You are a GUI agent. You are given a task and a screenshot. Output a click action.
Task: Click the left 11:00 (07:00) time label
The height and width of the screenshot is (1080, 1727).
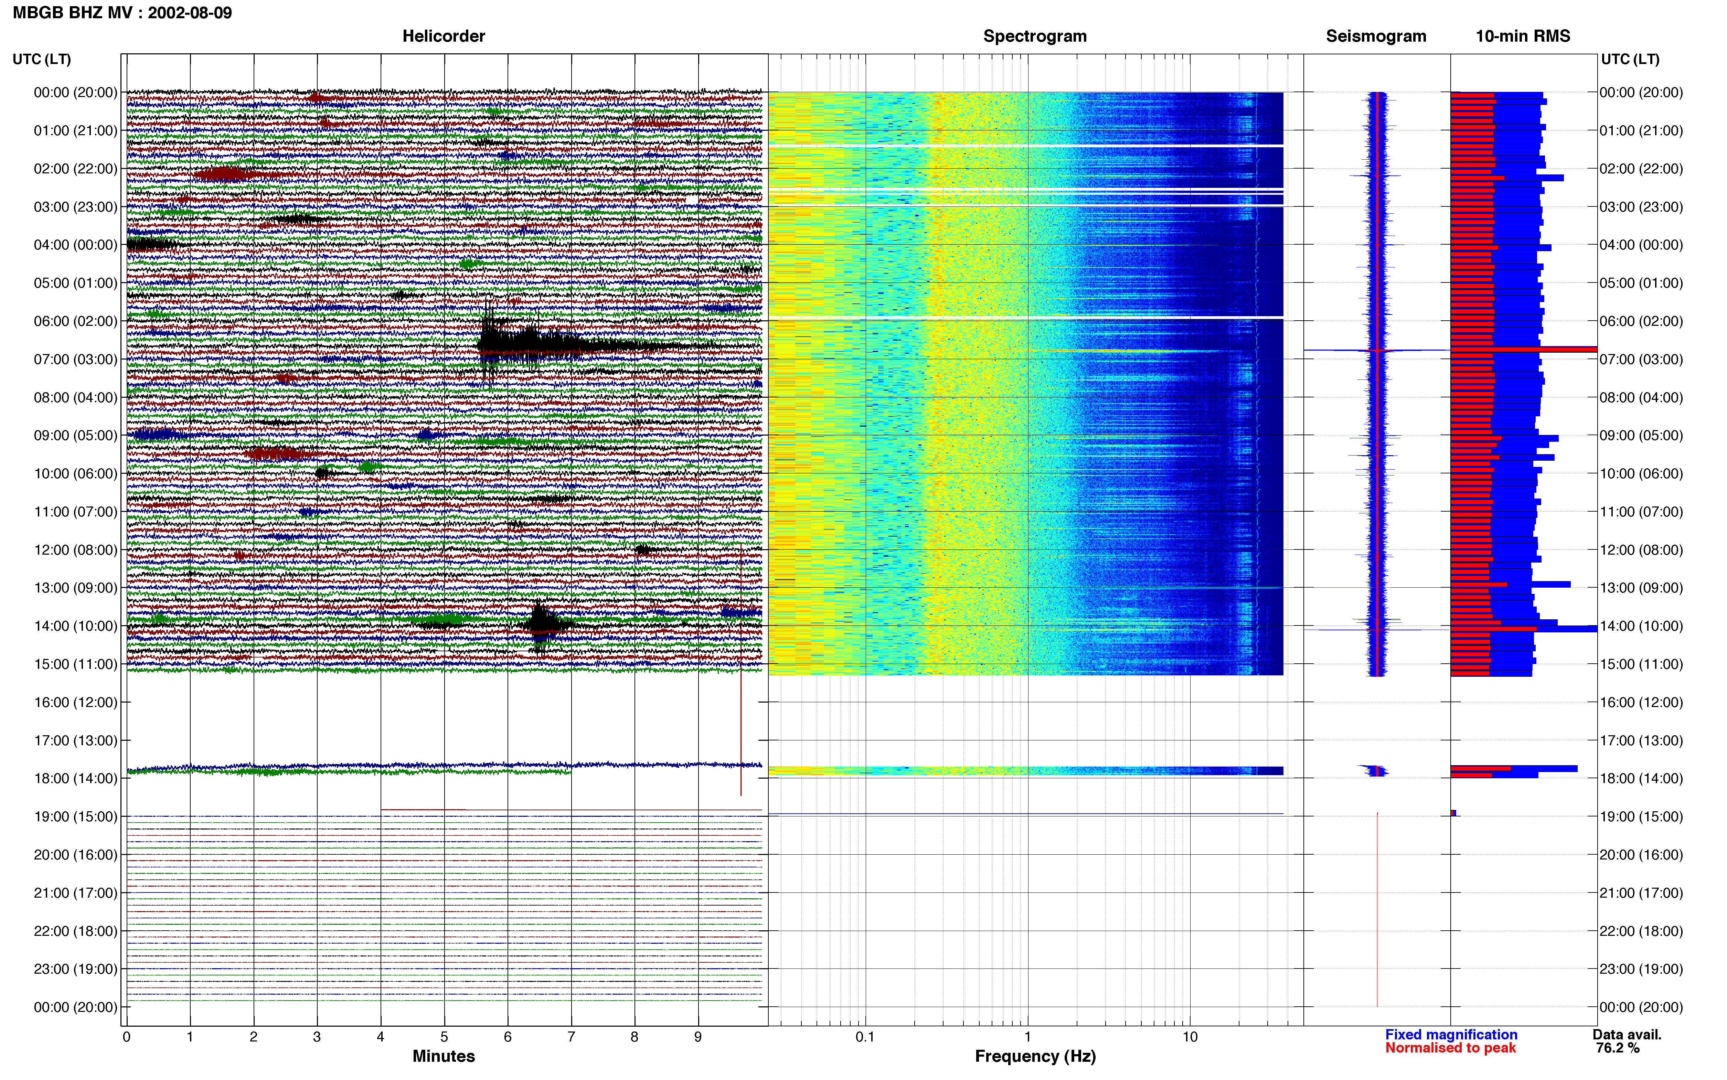pyautogui.click(x=76, y=511)
